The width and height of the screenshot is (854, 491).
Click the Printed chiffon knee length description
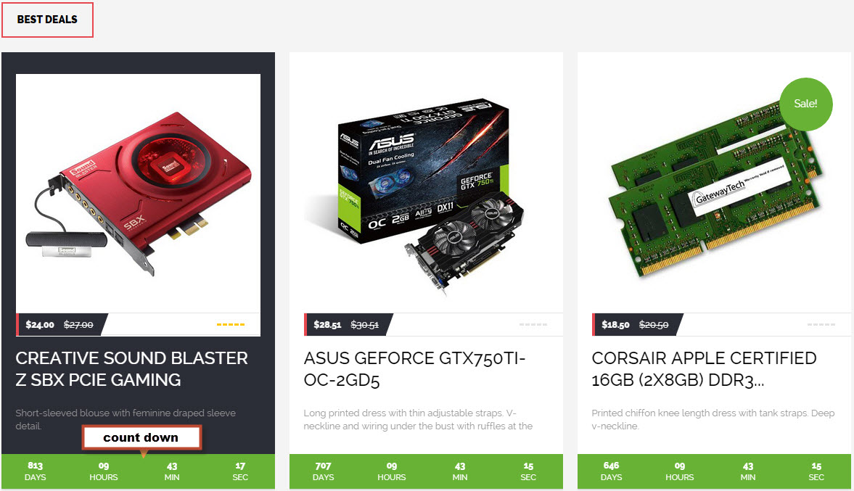tap(713, 419)
